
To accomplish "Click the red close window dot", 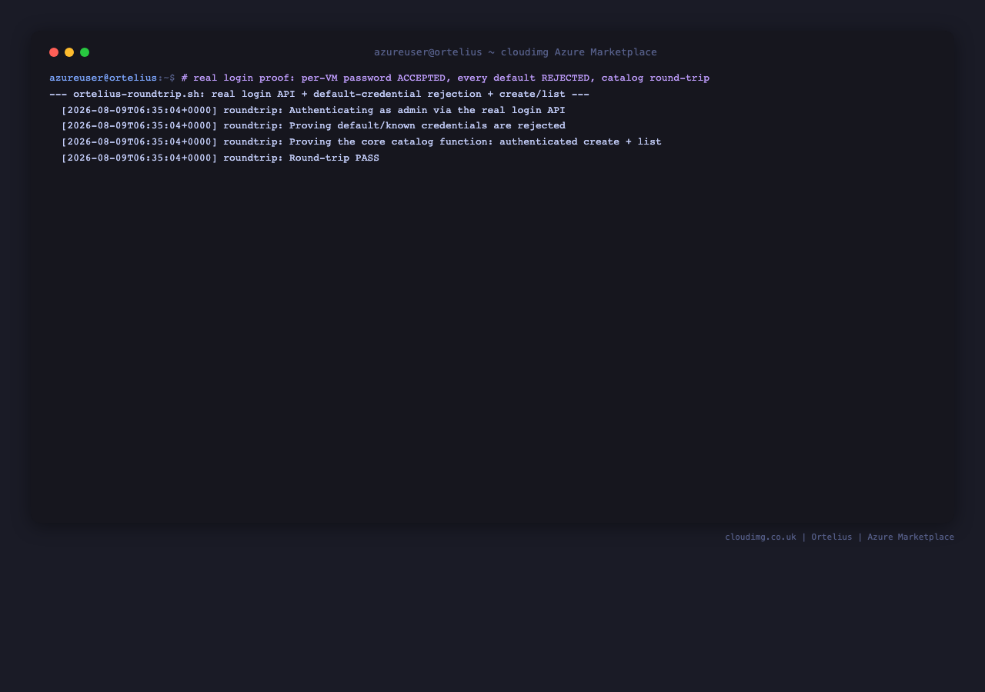I will click(x=54, y=52).
